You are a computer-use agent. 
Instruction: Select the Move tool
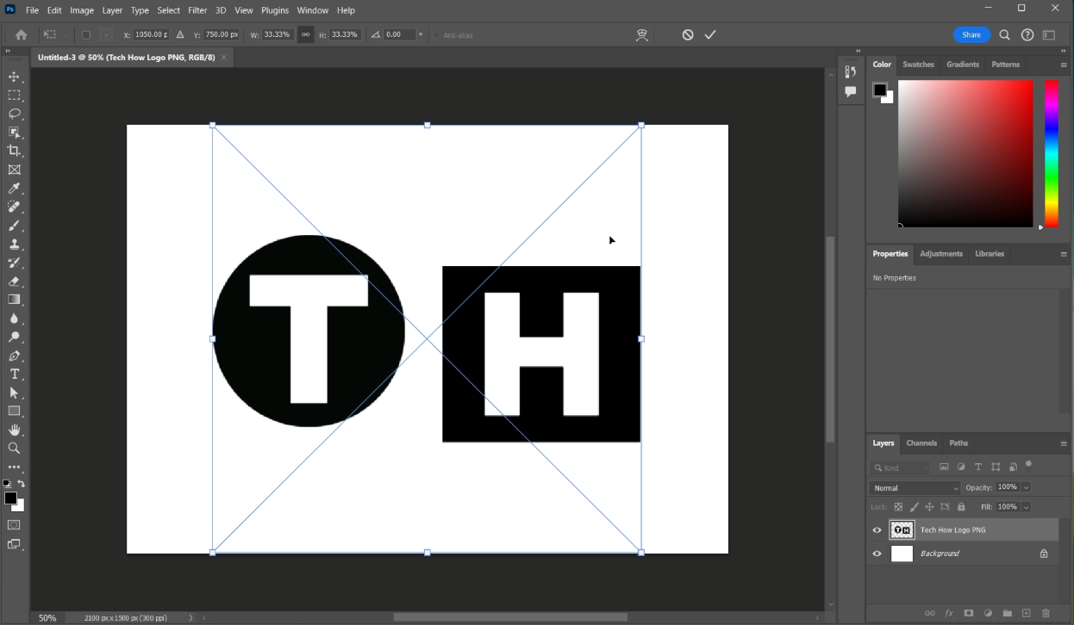pyautogui.click(x=14, y=77)
